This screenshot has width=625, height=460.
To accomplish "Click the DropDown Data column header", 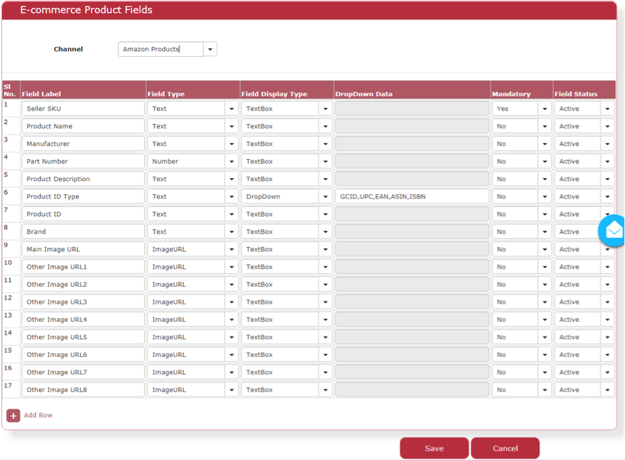I will point(364,94).
